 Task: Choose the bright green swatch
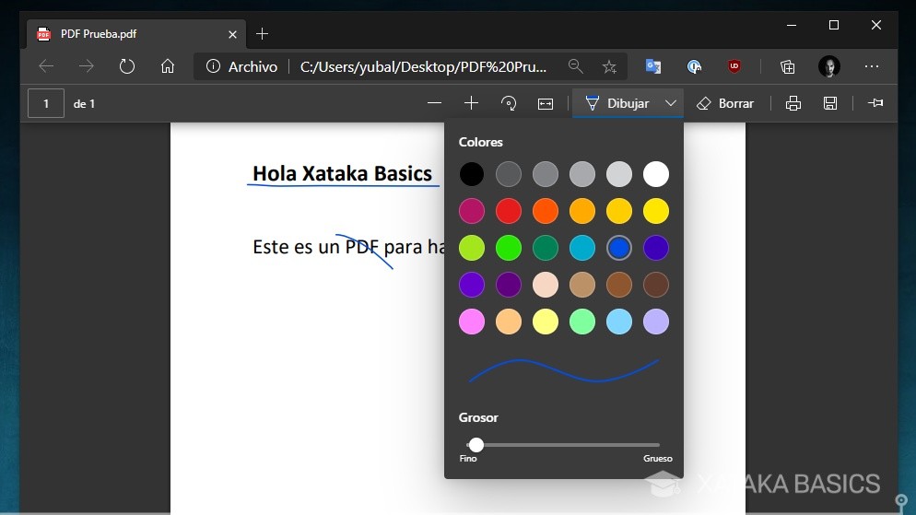click(x=509, y=248)
